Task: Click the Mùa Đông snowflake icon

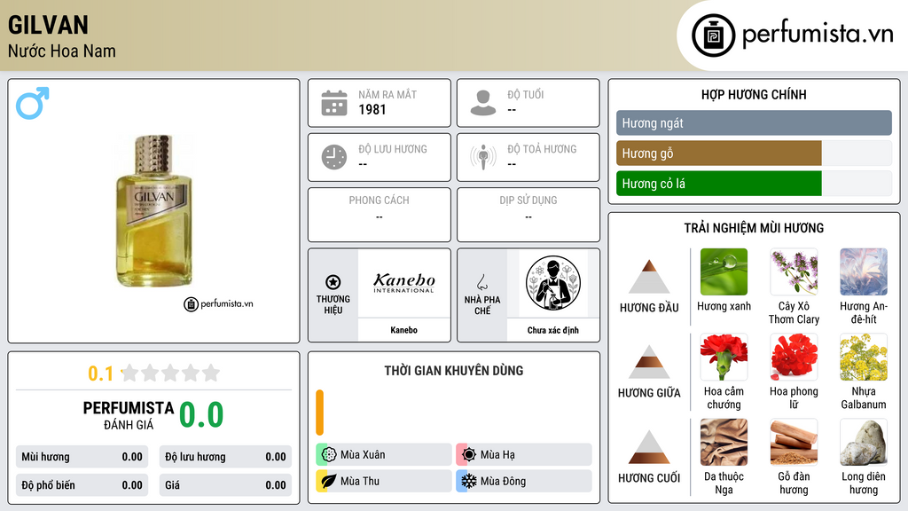Action: point(469,481)
